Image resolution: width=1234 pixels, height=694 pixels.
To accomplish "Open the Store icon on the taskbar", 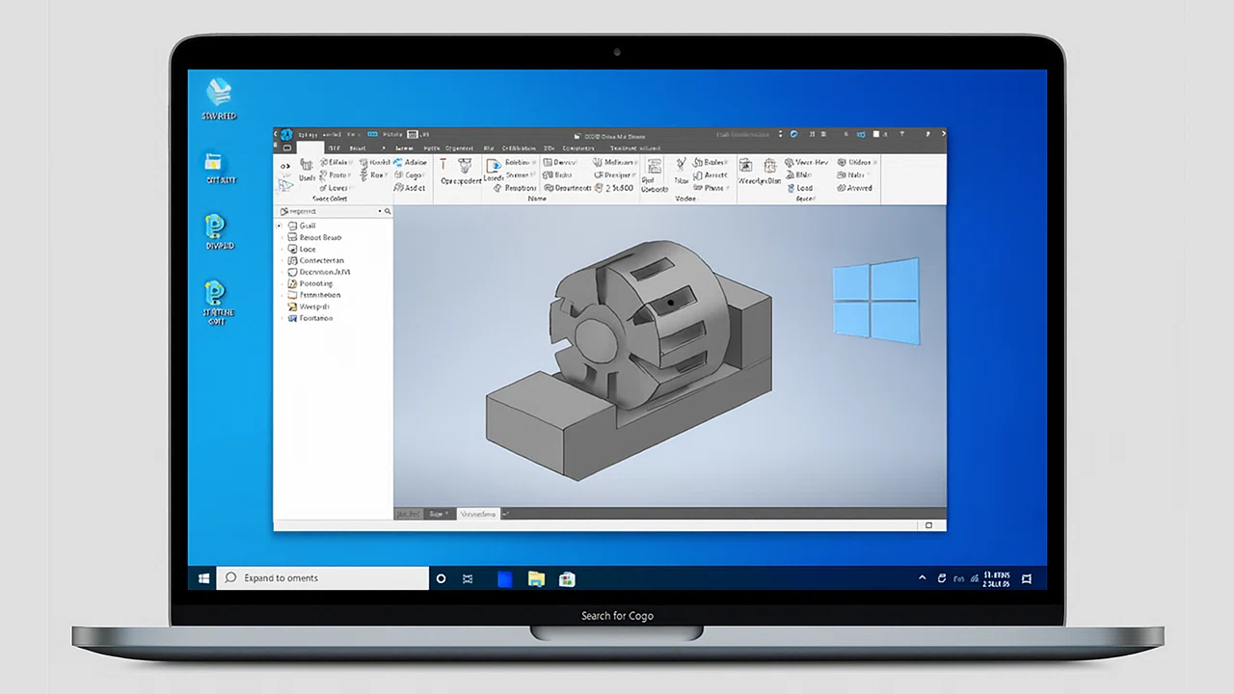I will click(567, 578).
